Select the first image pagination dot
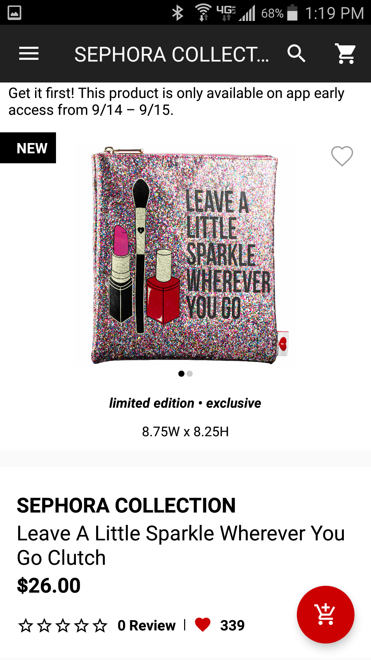Image resolution: width=371 pixels, height=660 pixels. click(181, 374)
